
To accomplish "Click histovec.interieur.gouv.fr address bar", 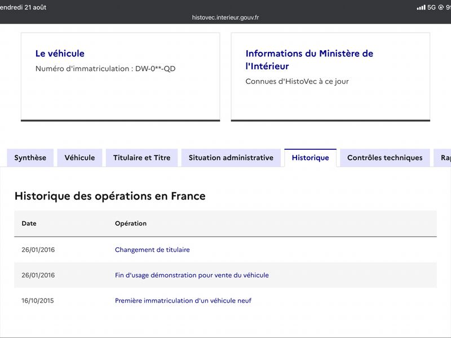I will coord(225,17).
